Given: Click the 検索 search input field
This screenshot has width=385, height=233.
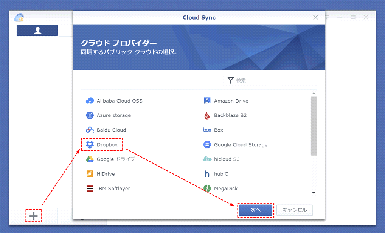Looking at the screenshot, I should pos(275,80).
